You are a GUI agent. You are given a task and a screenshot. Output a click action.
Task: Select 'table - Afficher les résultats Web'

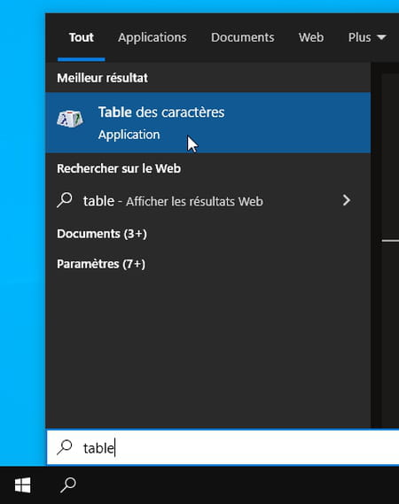pyautogui.click(x=173, y=201)
